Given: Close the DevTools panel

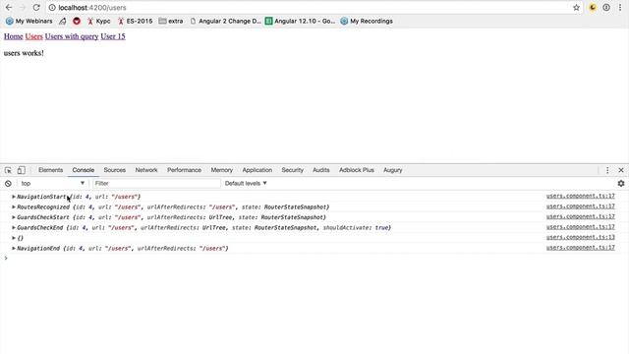Looking at the screenshot, I should [x=620, y=170].
